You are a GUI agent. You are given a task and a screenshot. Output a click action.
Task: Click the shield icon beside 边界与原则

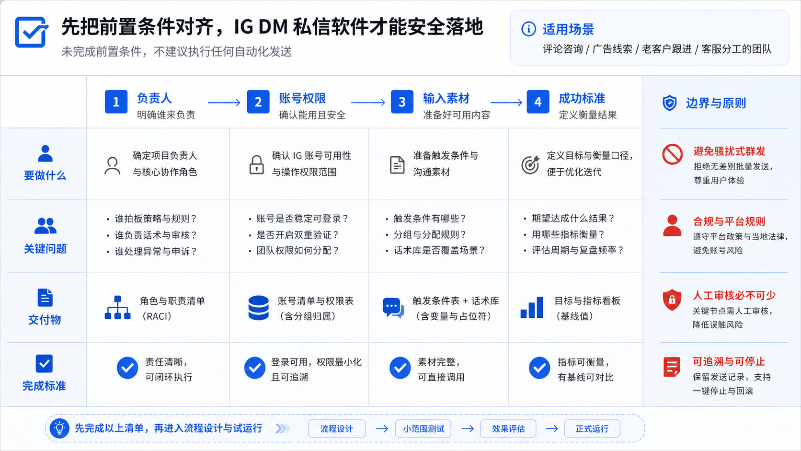[x=669, y=103]
